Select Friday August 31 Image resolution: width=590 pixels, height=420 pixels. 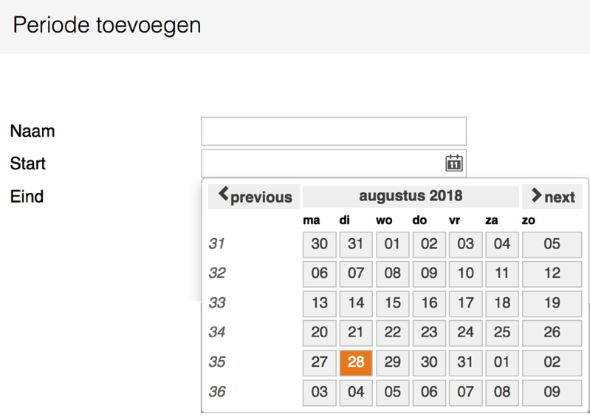click(x=465, y=362)
